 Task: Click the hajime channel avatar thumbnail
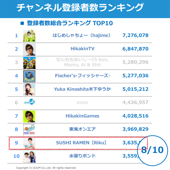pos(29,35)
